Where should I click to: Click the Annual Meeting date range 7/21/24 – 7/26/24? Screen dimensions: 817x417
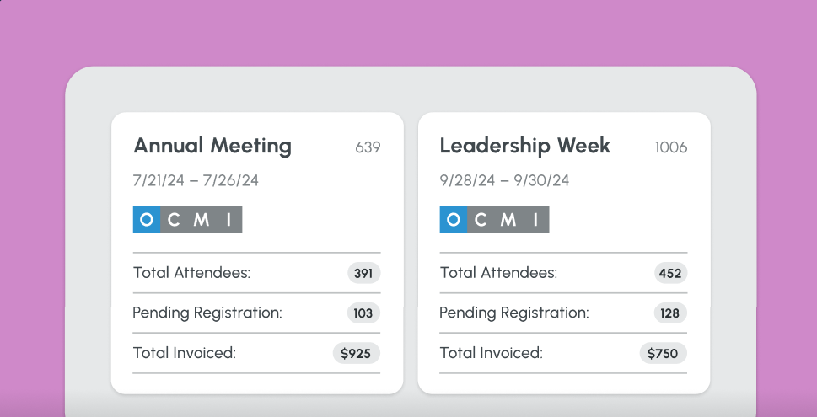[196, 180]
